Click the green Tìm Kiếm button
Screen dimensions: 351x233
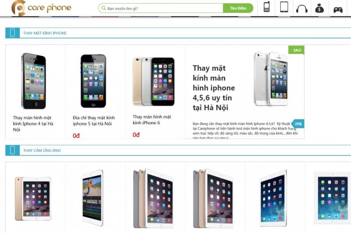click(x=238, y=8)
